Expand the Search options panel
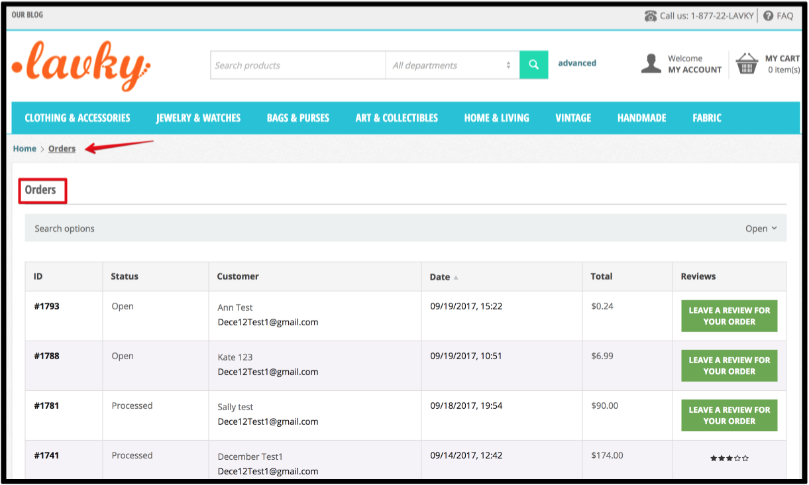 (x=66, y=228)
